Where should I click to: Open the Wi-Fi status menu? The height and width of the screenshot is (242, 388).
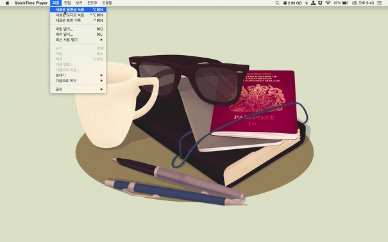pos(328,3)
